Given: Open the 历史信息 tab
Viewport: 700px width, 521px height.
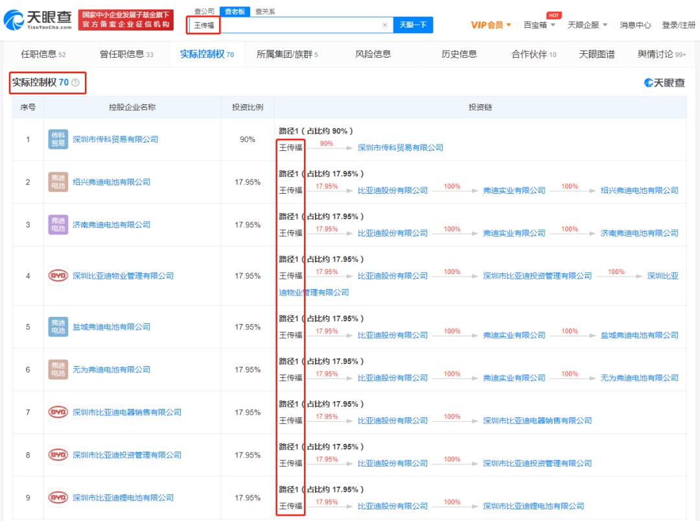Looking at the screenshot, I should [459, 54].
